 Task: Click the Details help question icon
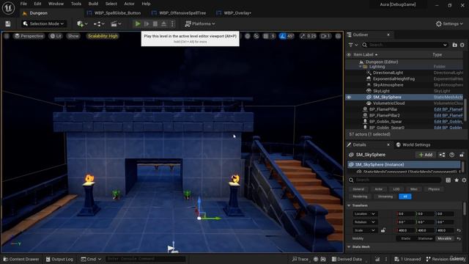point(451,155)
